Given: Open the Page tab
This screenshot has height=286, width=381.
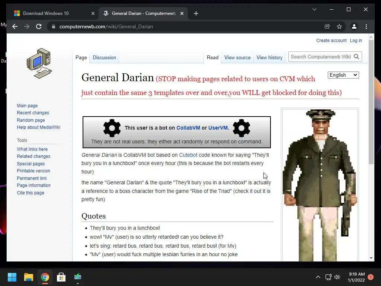Looking at the screenshot, I should 81,58.
